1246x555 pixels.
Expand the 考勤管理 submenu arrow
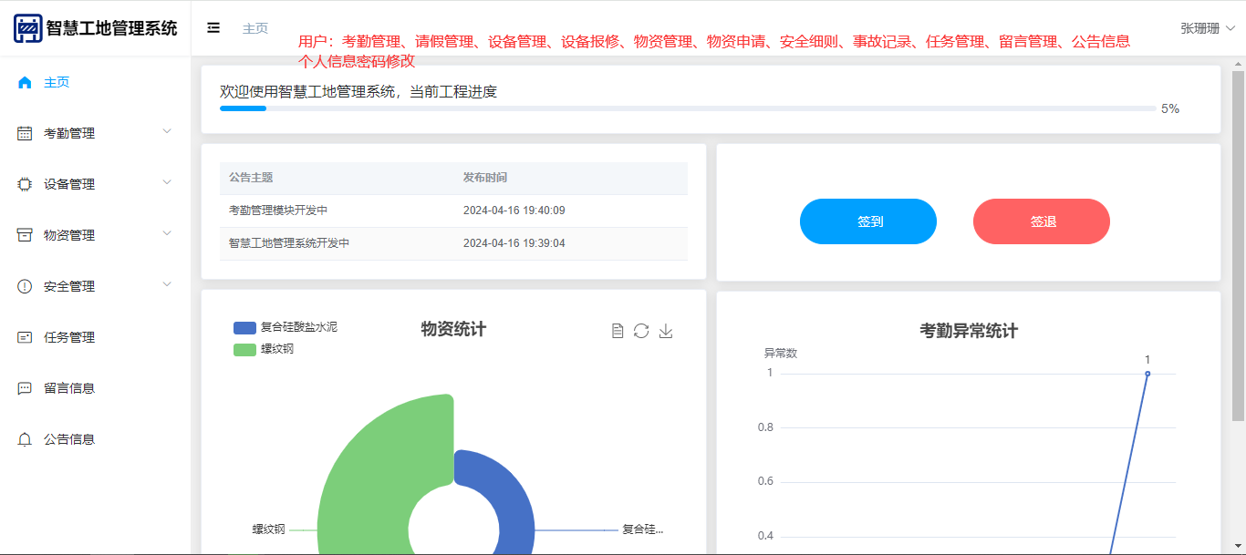click(x=167, y=132)
